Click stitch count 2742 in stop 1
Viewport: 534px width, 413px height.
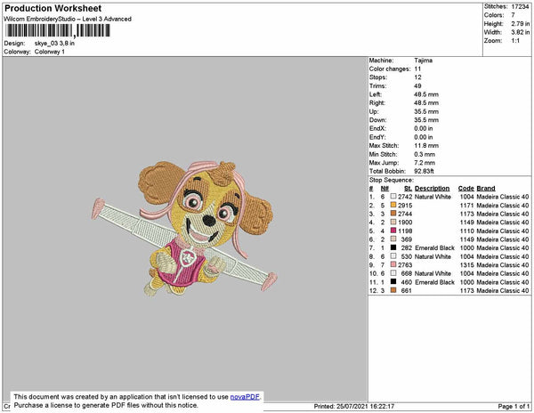point(405,197)
